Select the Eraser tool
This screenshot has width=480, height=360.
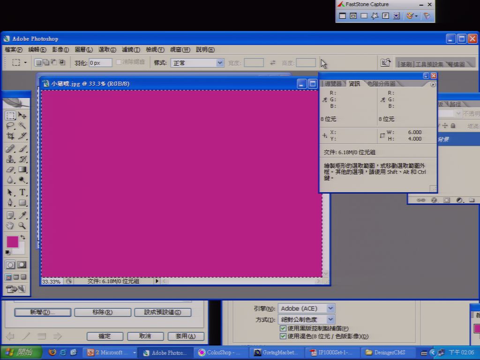pyautogui.click(x=10, y=169)
